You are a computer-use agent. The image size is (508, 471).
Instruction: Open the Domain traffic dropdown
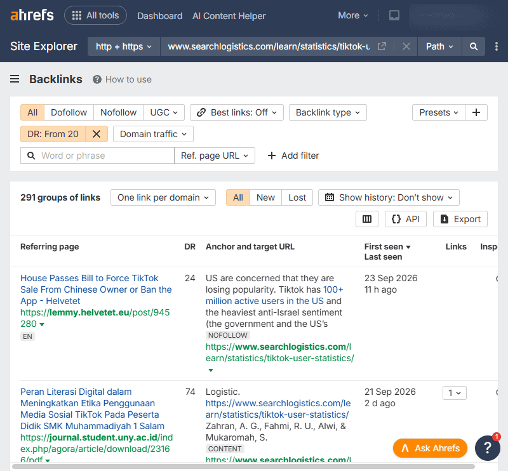tap(153, 134)
